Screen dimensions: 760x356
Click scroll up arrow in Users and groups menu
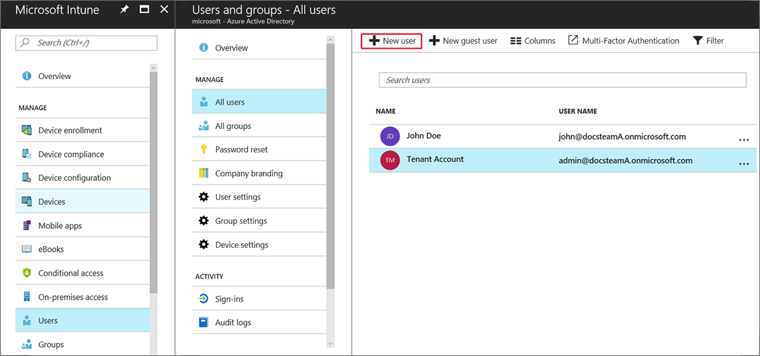[x=330, y=39]
